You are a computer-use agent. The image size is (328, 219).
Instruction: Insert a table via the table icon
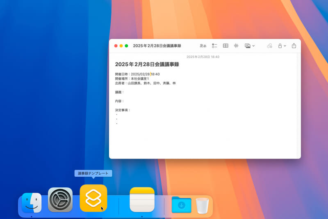click(225, 46)
